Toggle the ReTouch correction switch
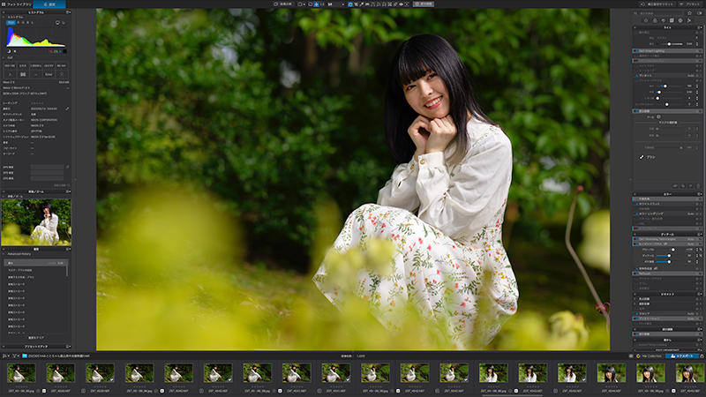This screenshot has height=397, width=706. pyautogui.click(x=635, y=273)
